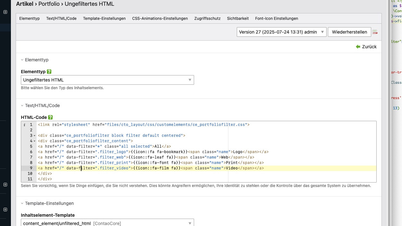Fold code block at line 3 arrow
The height and width of the screenshot is (226, 402).
pos(34,136)
